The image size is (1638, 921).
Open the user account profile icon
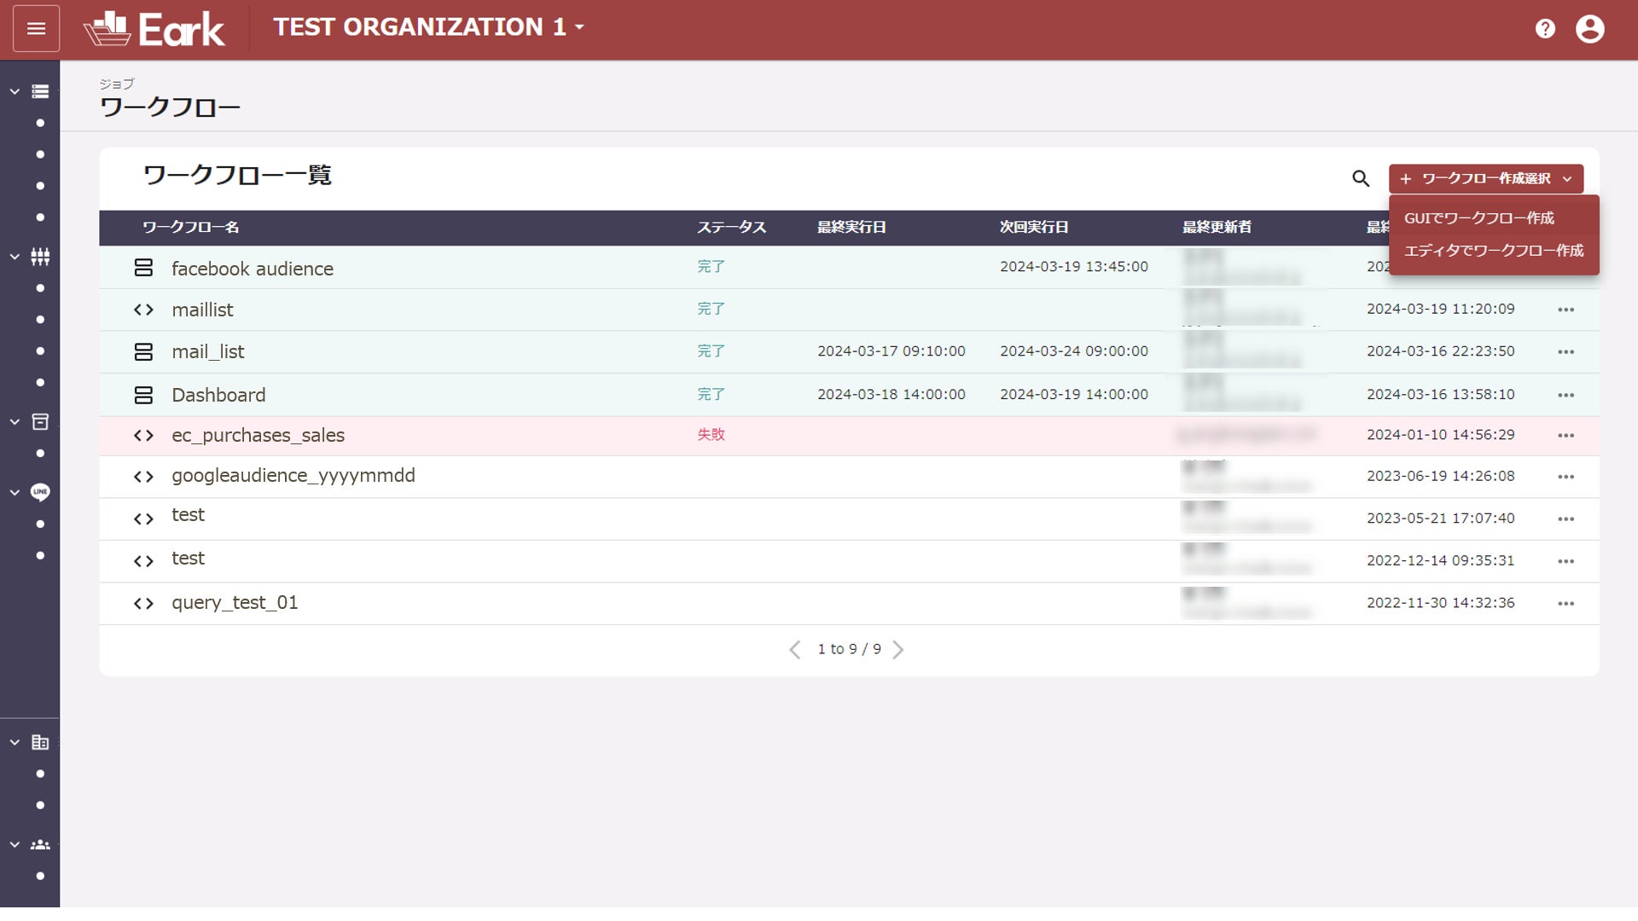click(1589, 29)
